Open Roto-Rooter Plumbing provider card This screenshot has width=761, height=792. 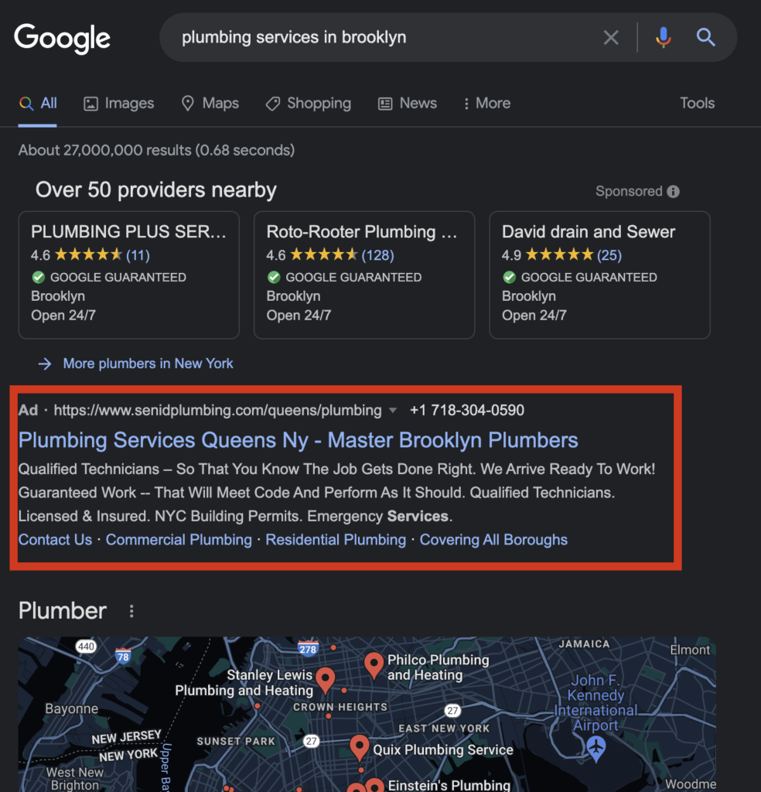[x=364, y=275]
